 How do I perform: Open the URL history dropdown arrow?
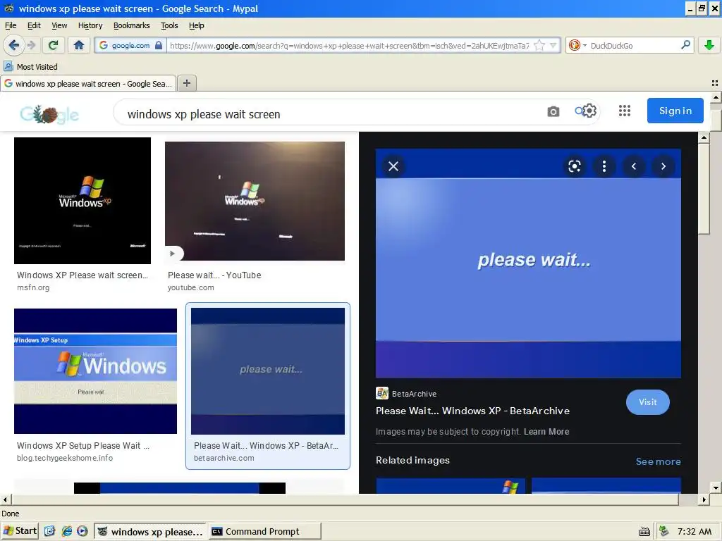click(x=553, y=45)
